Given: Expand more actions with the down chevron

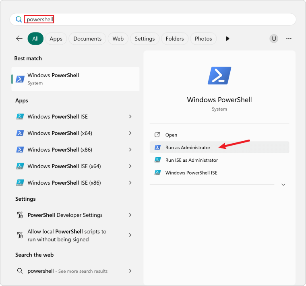Looking at the screenshot, I should tap(283, 185).
